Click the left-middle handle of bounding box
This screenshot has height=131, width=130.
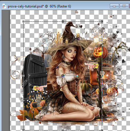pos(23,76)
